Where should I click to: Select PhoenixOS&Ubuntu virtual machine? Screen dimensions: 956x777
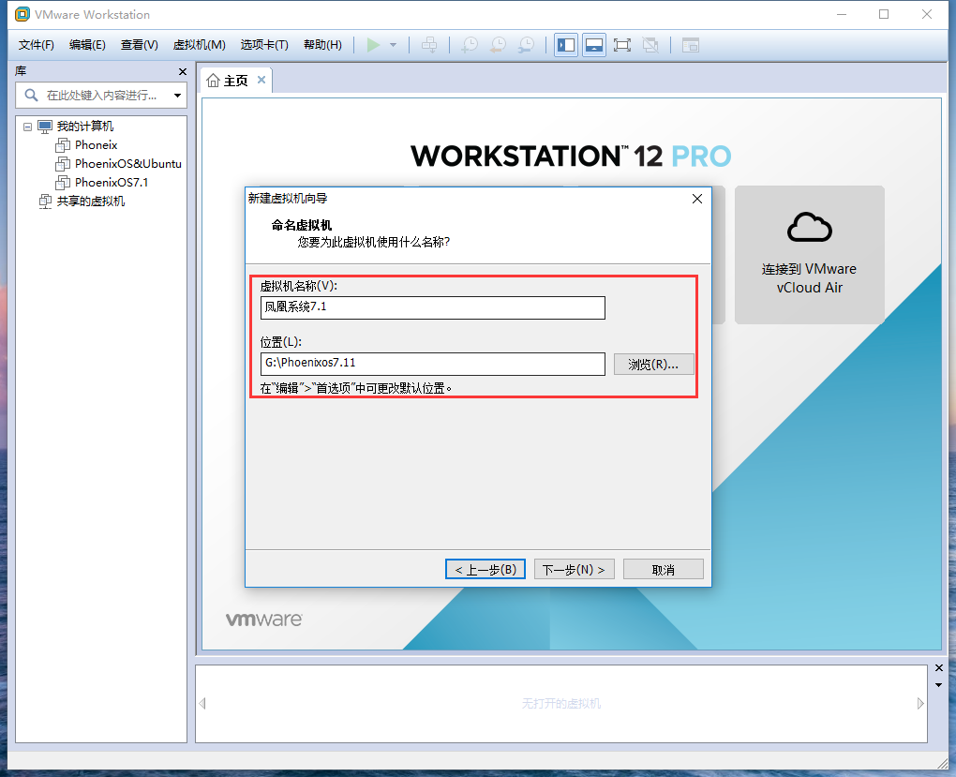(x=128, y=163)
